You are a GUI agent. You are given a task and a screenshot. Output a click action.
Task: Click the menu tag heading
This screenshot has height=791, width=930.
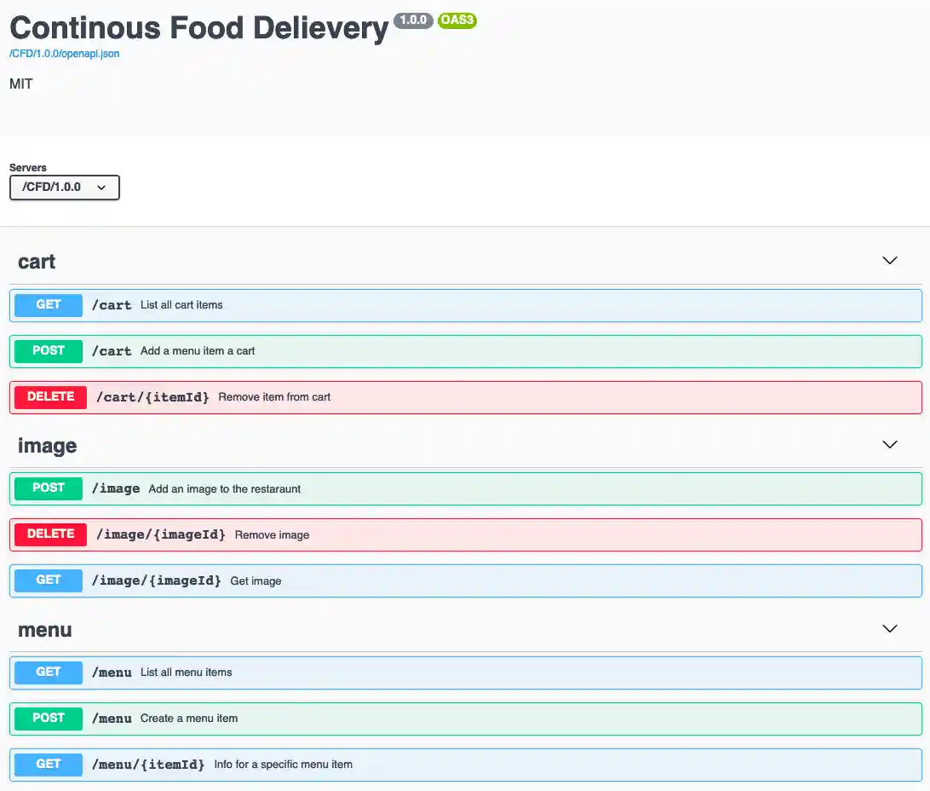[45, 630]
